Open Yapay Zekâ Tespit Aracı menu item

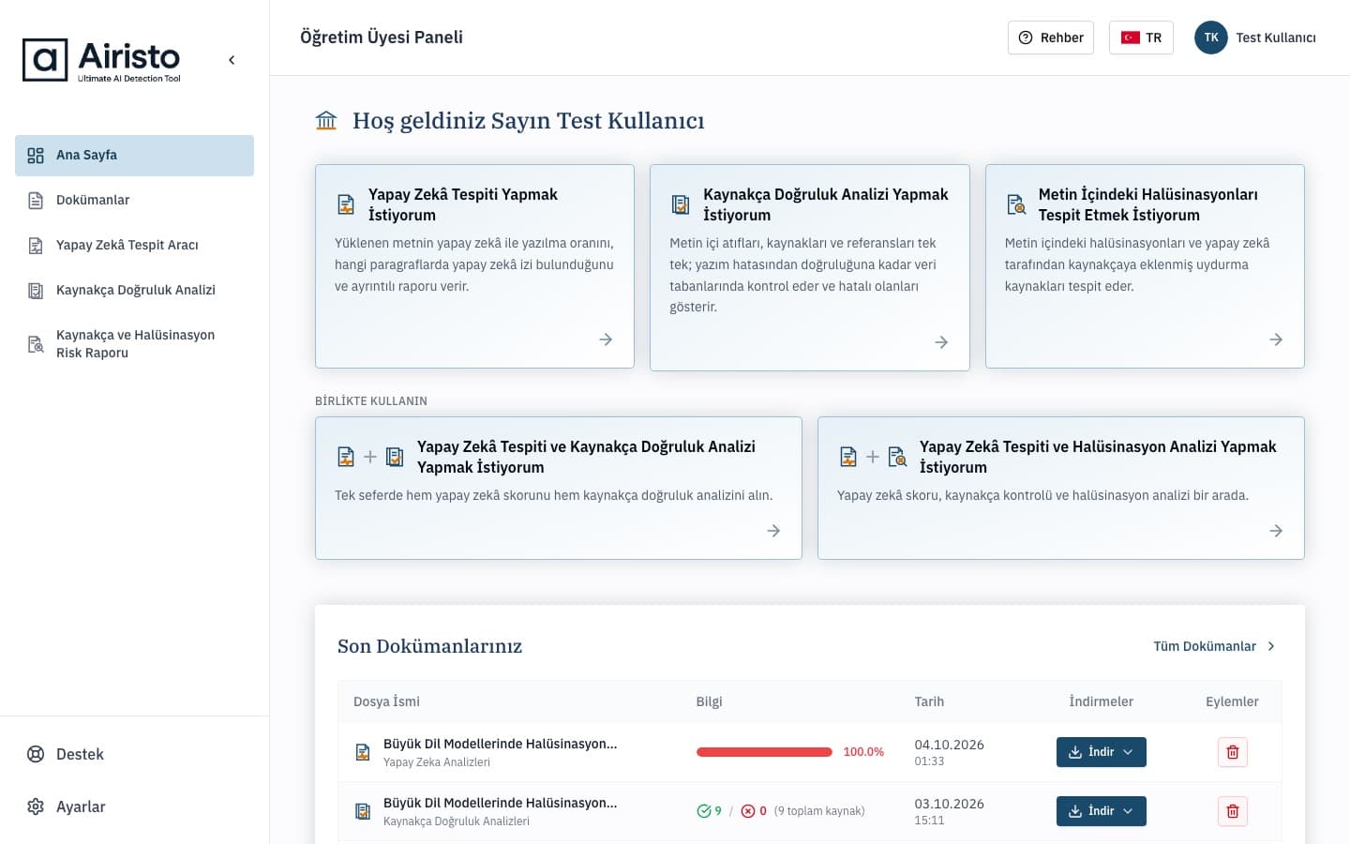[x=134, y=246]
